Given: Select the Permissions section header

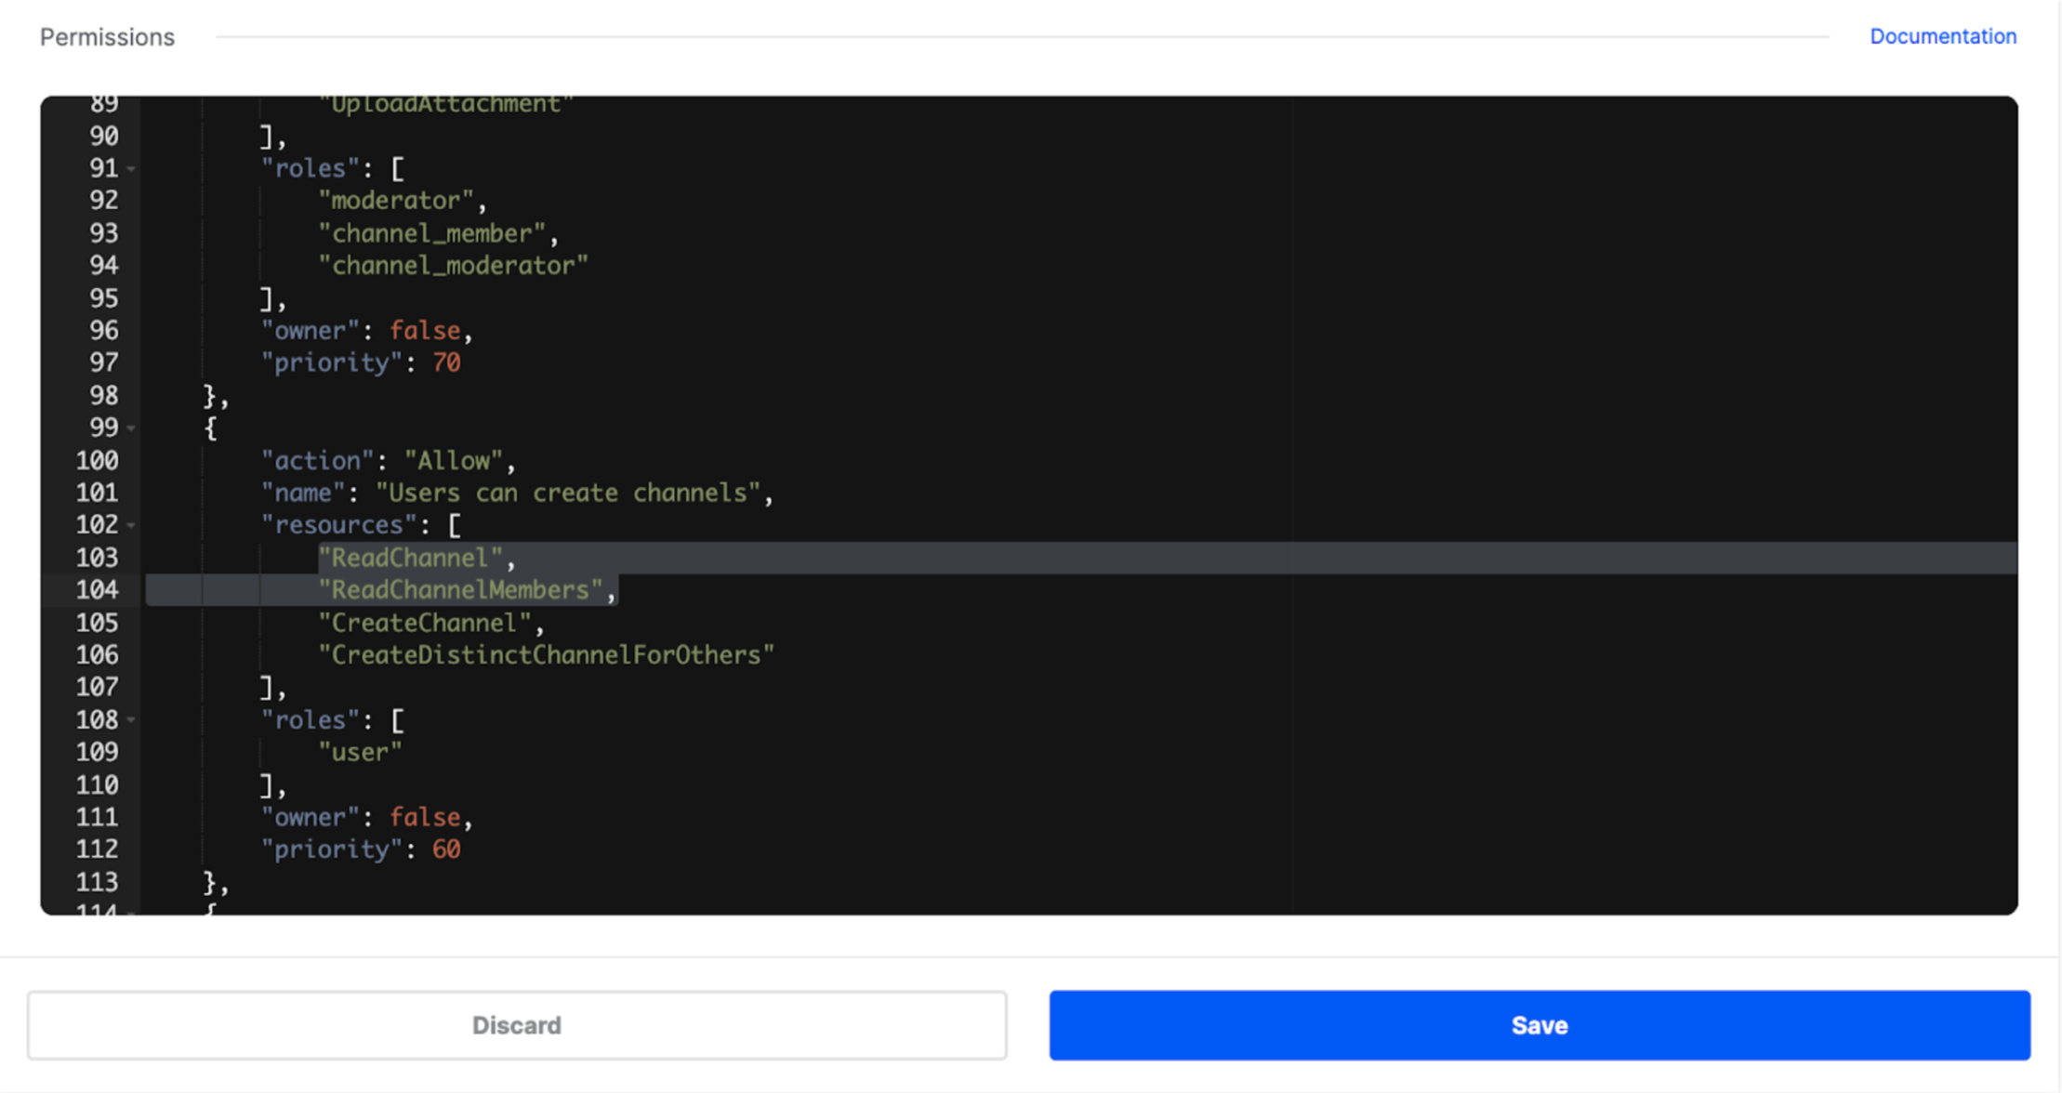Looking at the screenshot, I should click(x=107, y=36).
